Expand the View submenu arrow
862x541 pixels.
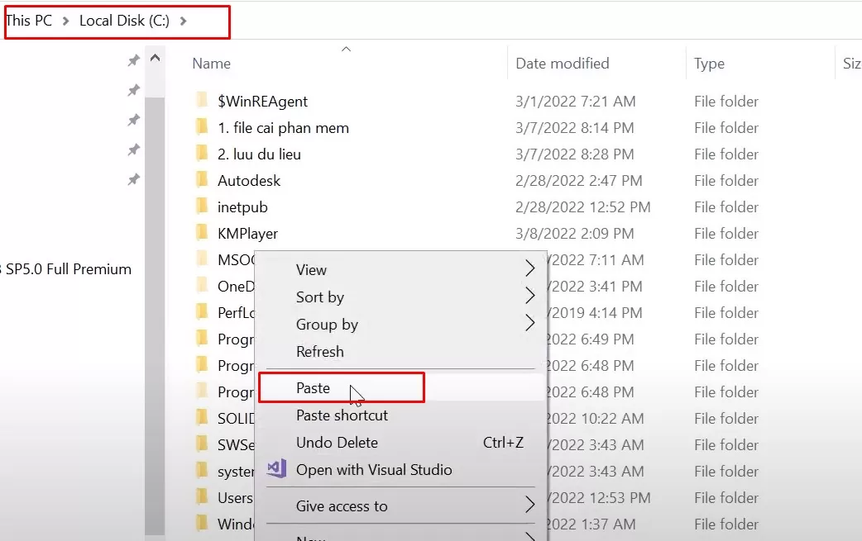pos(530,269)
